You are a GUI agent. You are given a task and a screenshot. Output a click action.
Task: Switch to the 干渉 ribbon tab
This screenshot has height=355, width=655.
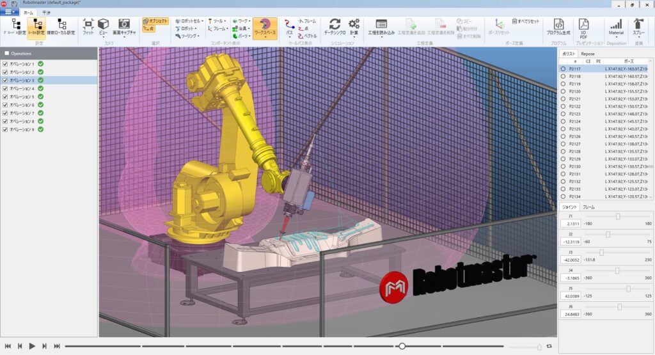click(46, 13)
